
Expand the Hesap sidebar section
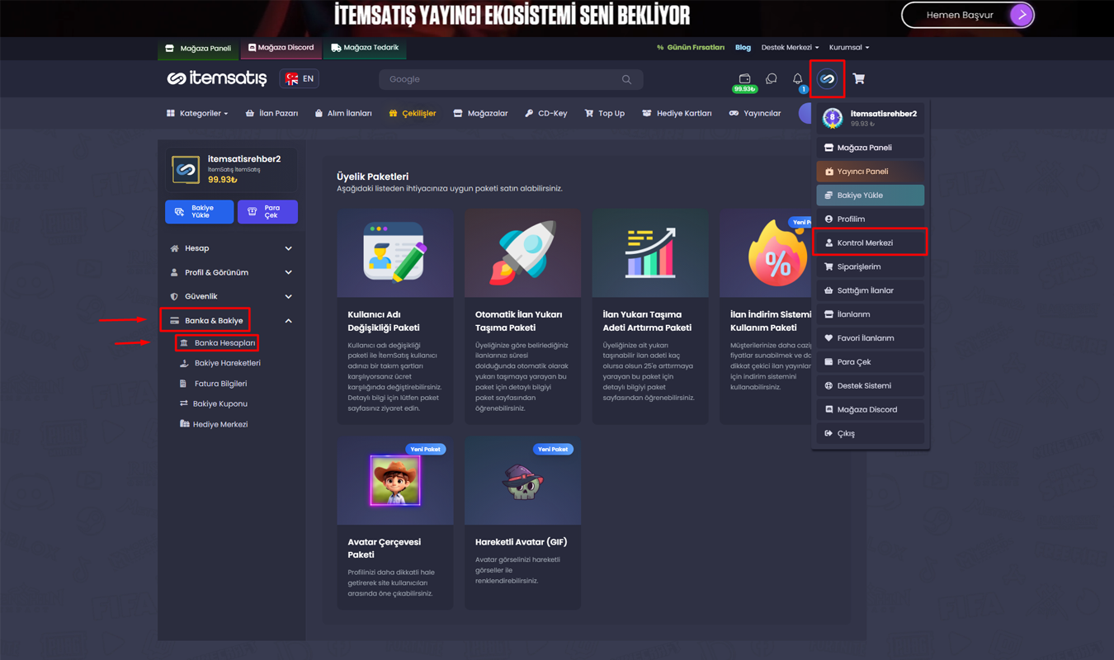point(231,248)
